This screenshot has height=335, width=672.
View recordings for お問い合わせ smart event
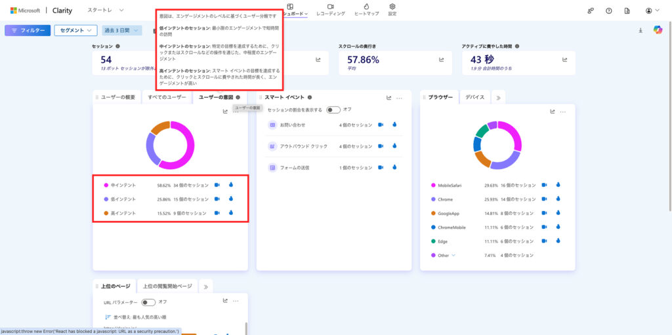pos(381,125)
